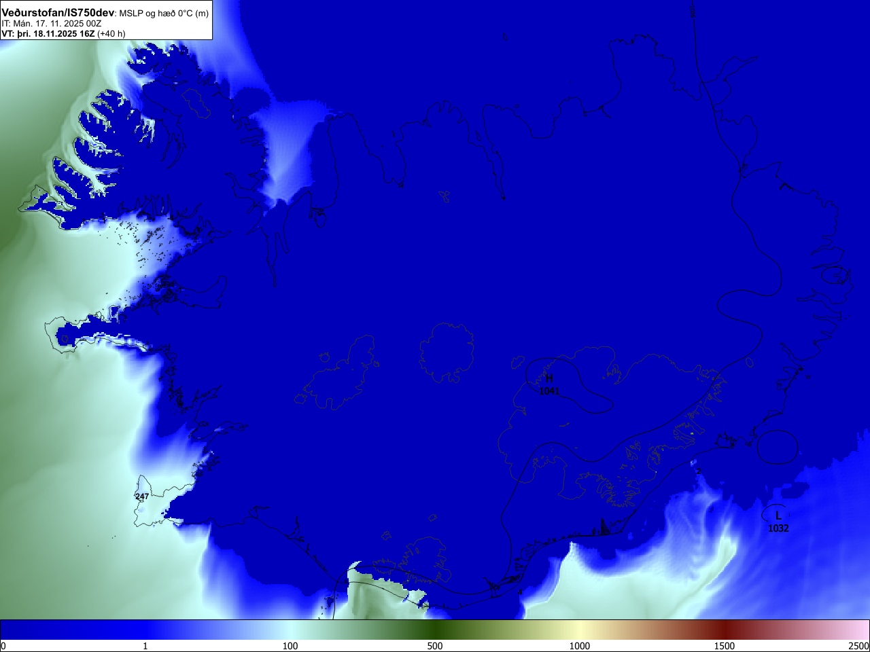The width and height of the screenshot is (870, 652).
Task: Click the '(+40 h)' forecast offset text
Action: [111, 33]
